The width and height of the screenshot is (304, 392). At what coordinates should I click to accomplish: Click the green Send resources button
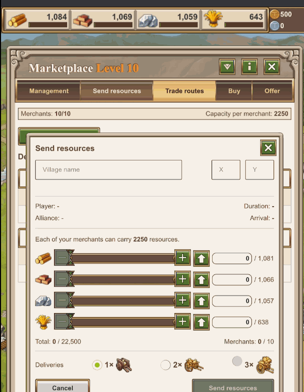pyautogui.click(x=233, y=386)
